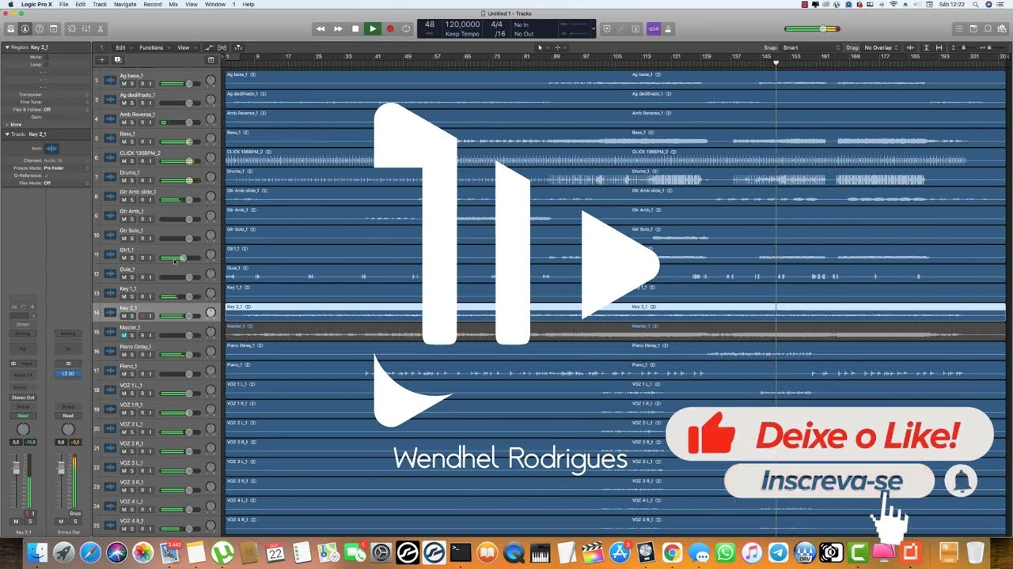
Task: Click the Keep Tempo display
Action: tap(462, 34)
